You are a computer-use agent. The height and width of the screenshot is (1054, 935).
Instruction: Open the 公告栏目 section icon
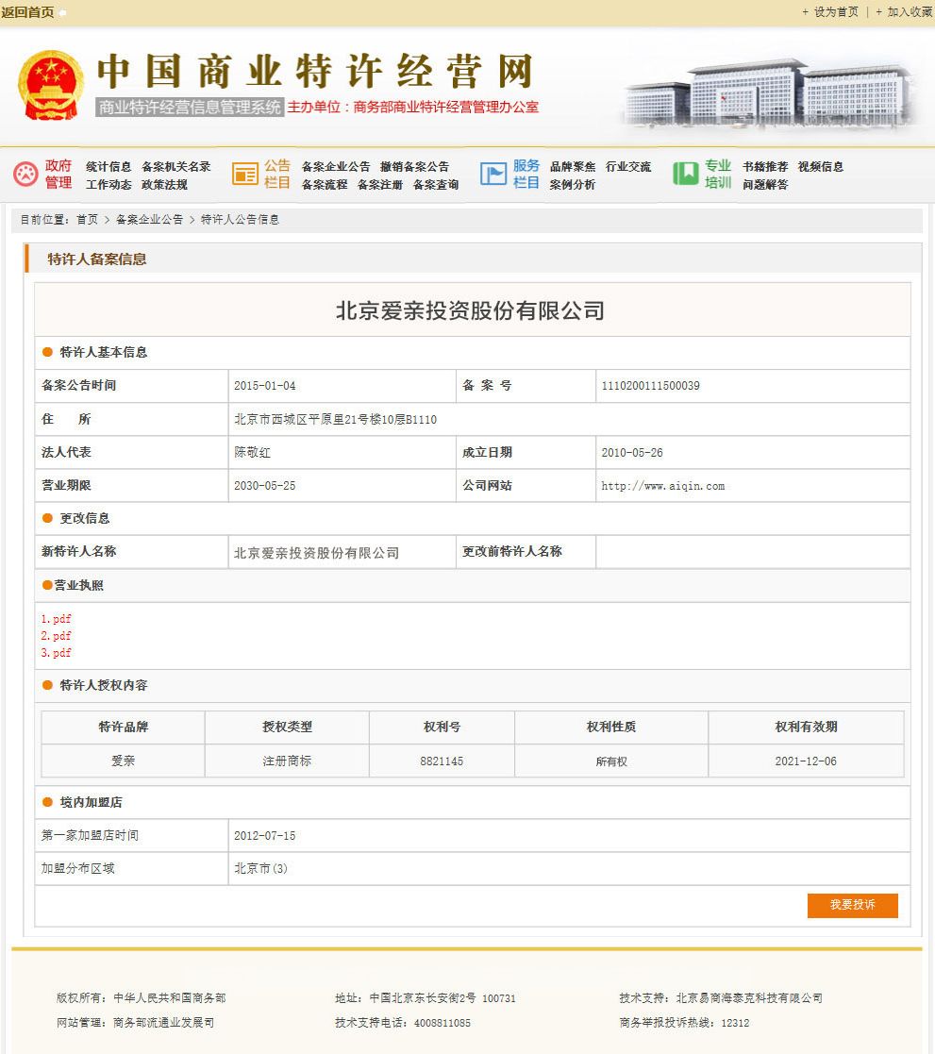click(245, 174)
